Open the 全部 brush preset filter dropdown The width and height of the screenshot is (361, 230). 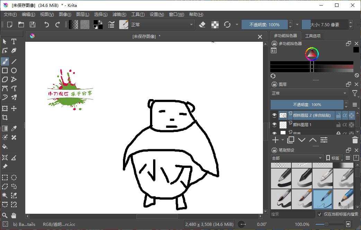click(x=297, y=157)
